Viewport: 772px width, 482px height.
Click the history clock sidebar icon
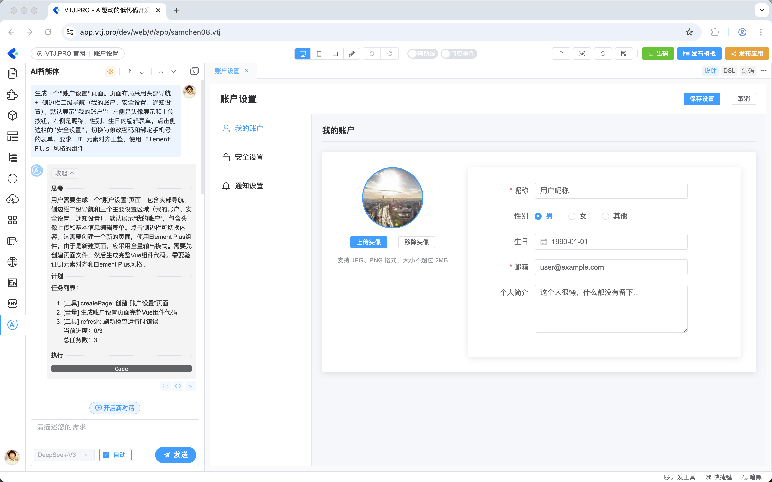click(13, 178)
